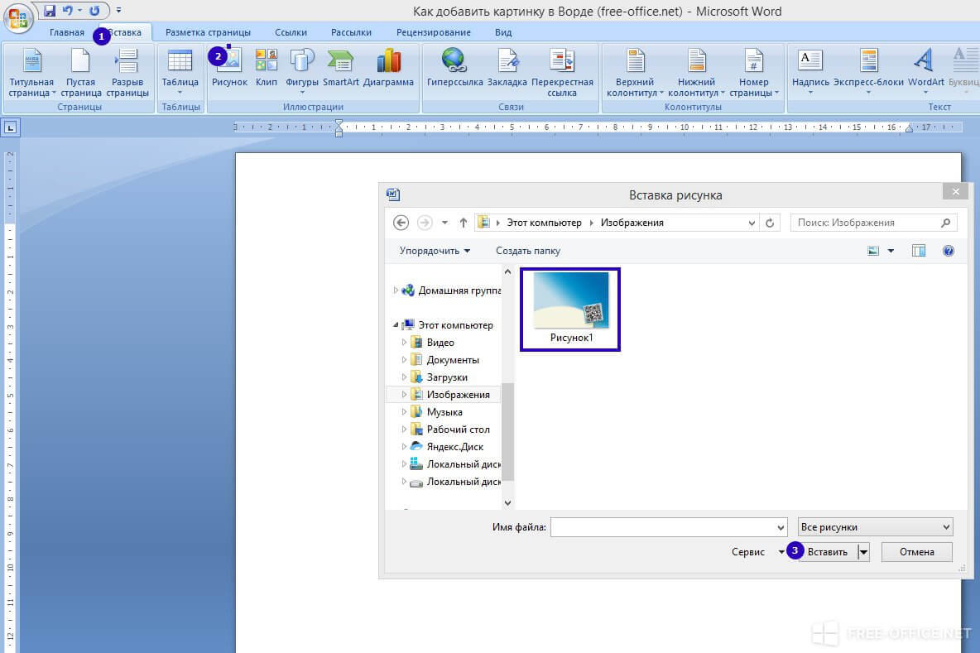The width and height of the screenshot is (980, 653).
Task: Insert a Клип clip art
Action: pos(267,69)
